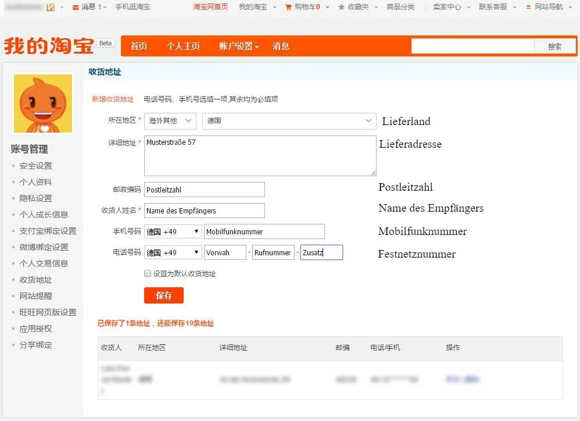Image resolution: width=580 pixels, height=421 pixels.
Task: Open 隐私设置 in the sidebar
Action: (36, 198)
